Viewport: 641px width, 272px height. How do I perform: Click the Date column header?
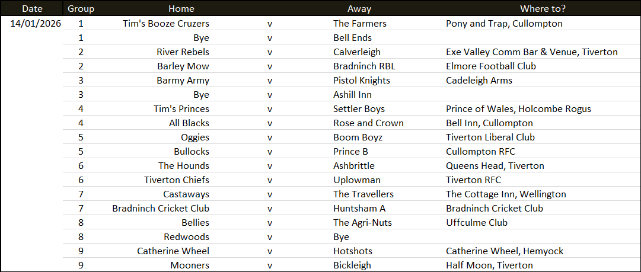coord(31,8)
